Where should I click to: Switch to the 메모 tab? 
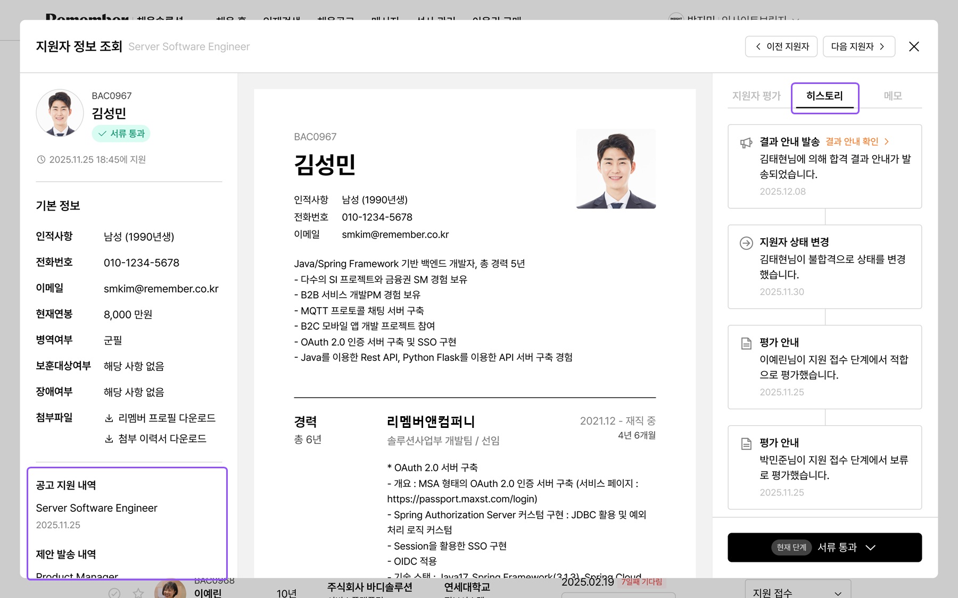pyautogui.click(x=893, y=96)
